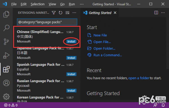Open editor more actions ellipsis
169x108 pixels.
163,13
